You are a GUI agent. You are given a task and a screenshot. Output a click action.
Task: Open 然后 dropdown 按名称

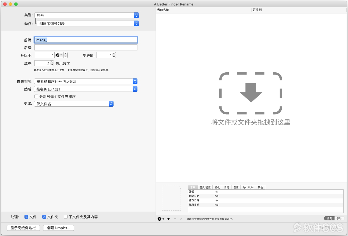coord(86,89)
